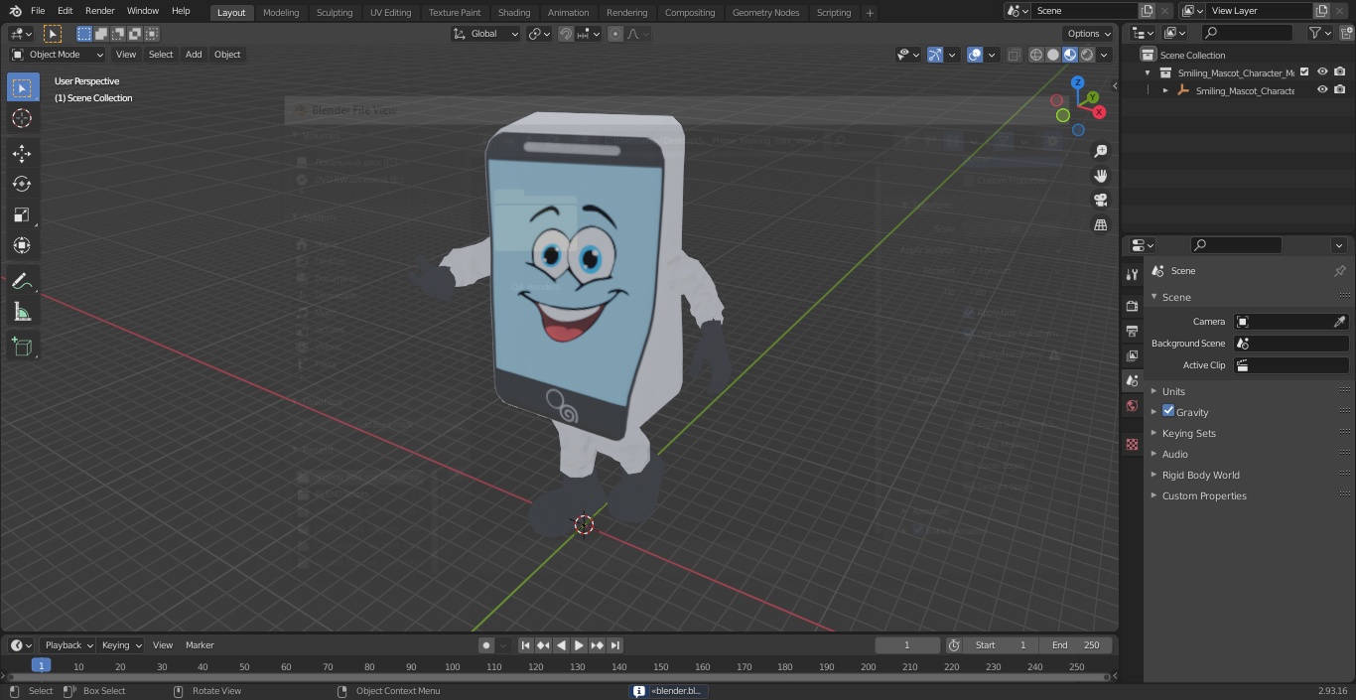This screenshot has width=1356, height=700.
Task: Open the View Layer properties tab
Action: (1132, 355)
